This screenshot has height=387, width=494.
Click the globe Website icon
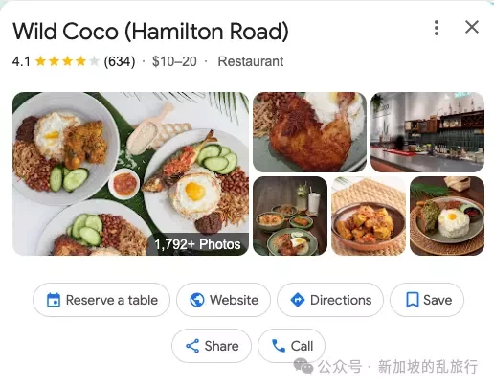click(x=197, y=300)
